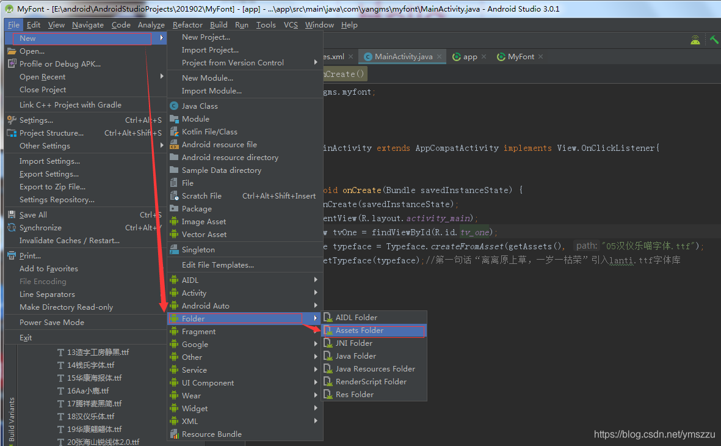The width and height of the screenshot is (721, 446).
Task: Choose Import Module... menu entry
Action: [x=211, y=90]
